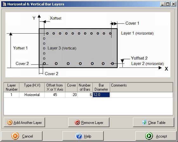Click the red minus icon on Remove Layer

point(77,122)
